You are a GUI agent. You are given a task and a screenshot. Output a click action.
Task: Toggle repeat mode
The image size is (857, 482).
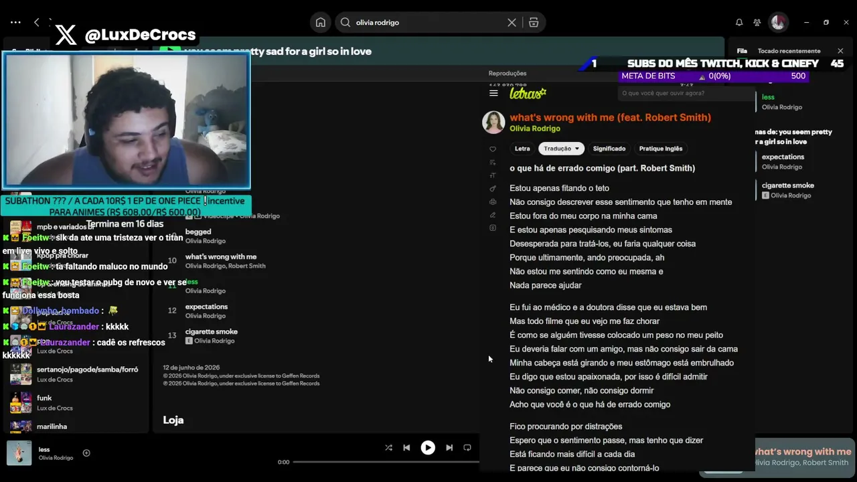coord(467,448)
